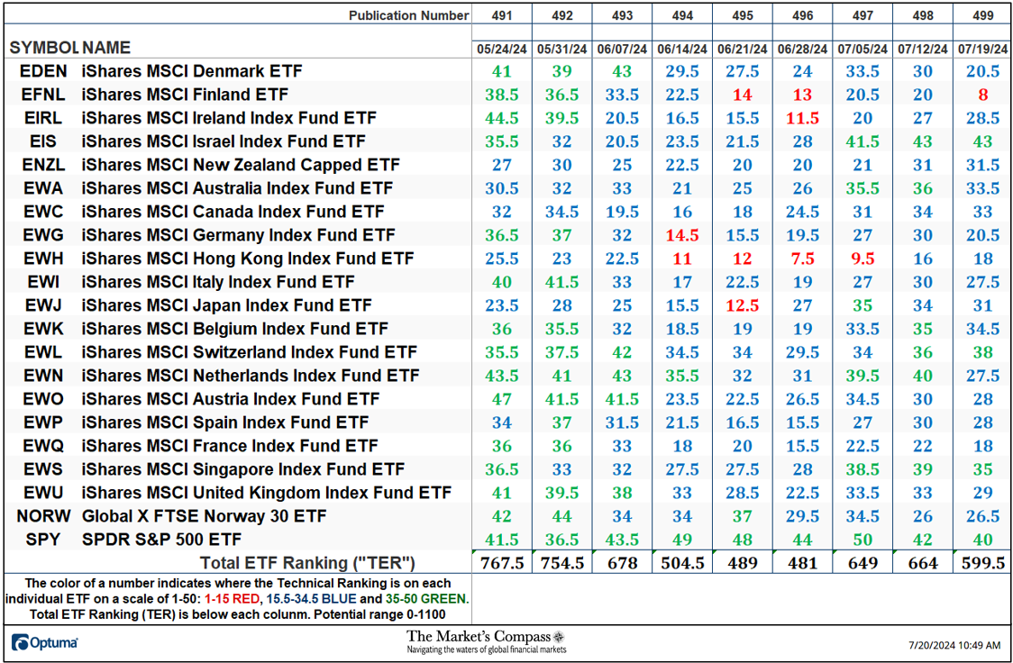Click publication number 499 header
The image size is (1013, 663).
(983, 14)
